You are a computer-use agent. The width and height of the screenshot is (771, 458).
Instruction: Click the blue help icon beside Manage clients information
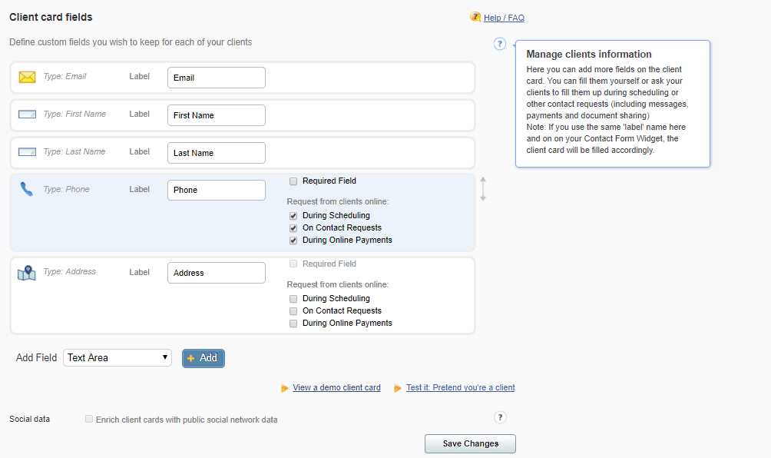(x=500, y=44)
